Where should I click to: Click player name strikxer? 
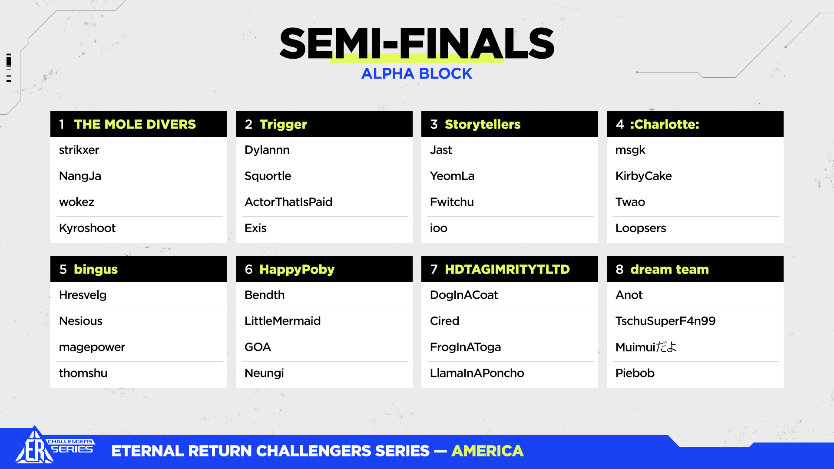pyautogui.click(x=79, y=150)
